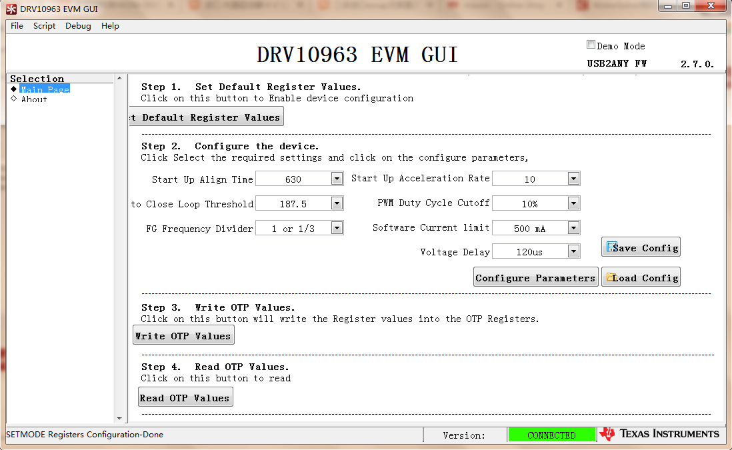
Task: Expand FG Frequency Divider dropdown arrow
Action: [x=337, y=228]
